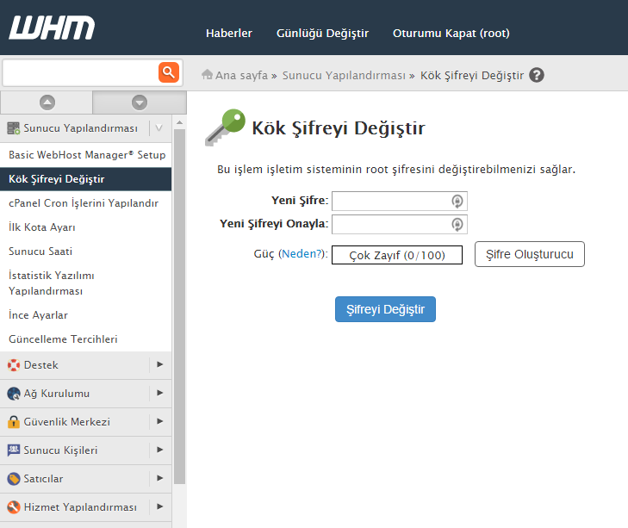Image resolution: width=628 pixels, height=528 pixels.
Task: Open Haberler in the top menu
Action: click(229, 34)
